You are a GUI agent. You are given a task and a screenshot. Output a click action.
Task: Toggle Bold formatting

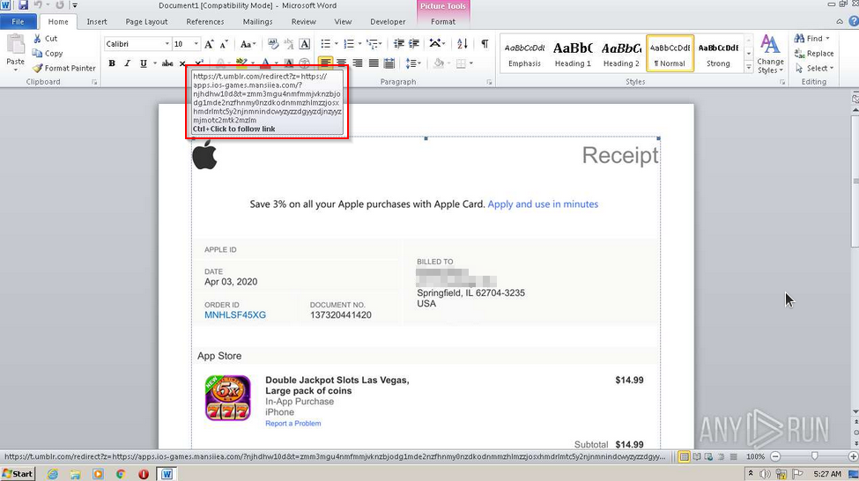click(112, 63)
